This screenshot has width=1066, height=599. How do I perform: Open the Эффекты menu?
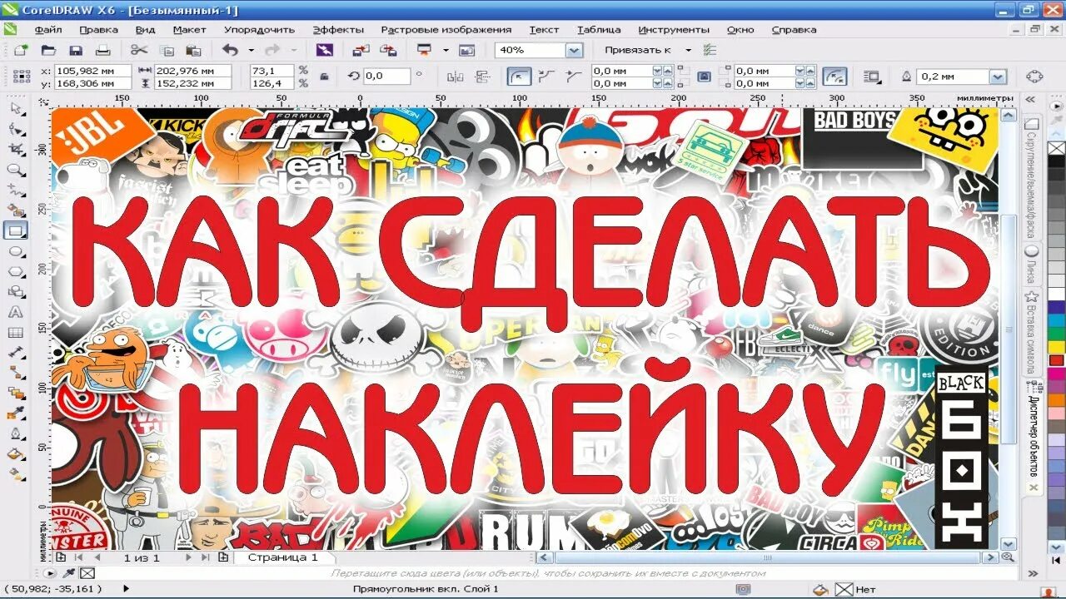click(x=338, y=29)
